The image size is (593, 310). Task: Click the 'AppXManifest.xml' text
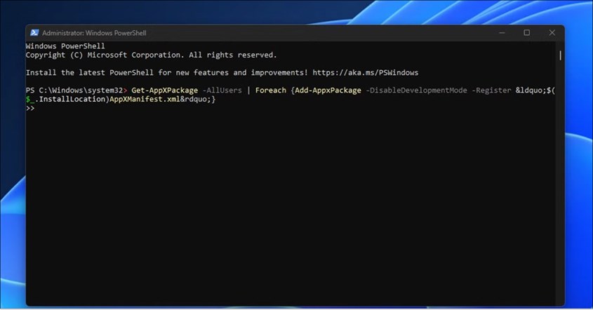[145, 99]
